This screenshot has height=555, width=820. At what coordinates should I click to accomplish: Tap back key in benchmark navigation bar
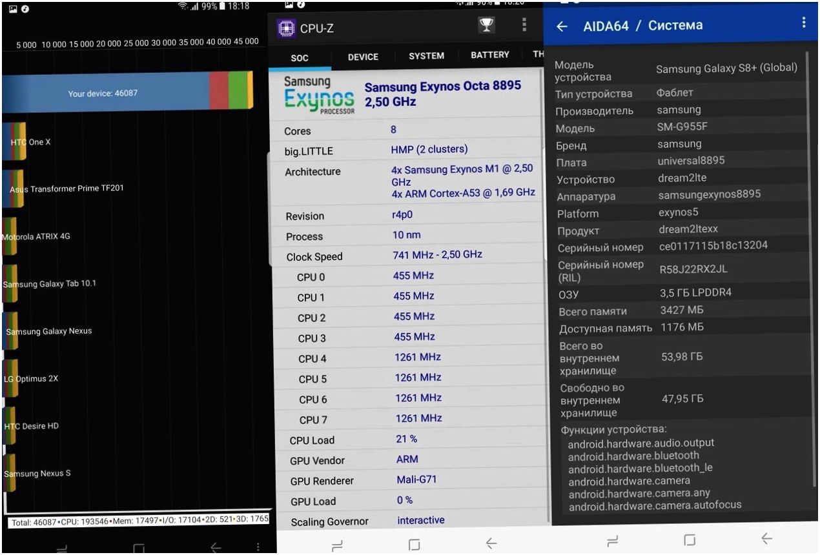pyautogui.click(x=216, y=548)
